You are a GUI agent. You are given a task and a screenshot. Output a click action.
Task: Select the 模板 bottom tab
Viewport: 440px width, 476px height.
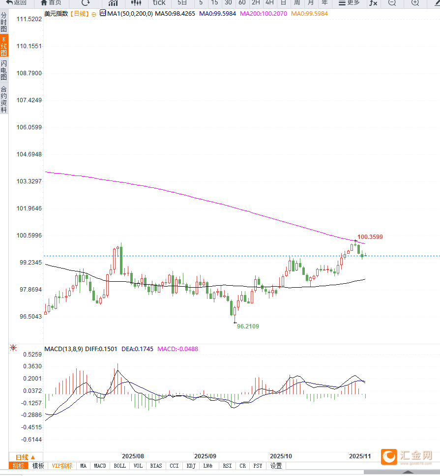point(38,466)
